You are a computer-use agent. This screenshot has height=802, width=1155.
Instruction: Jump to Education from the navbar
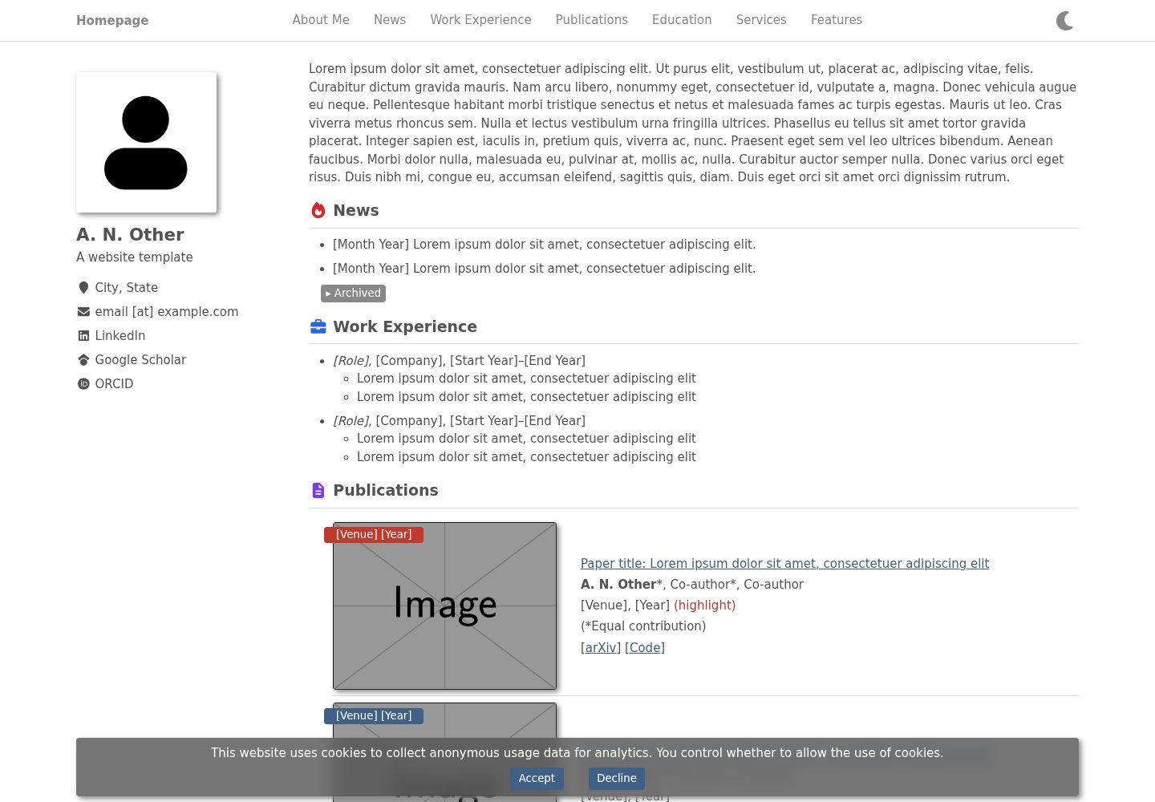682,20
